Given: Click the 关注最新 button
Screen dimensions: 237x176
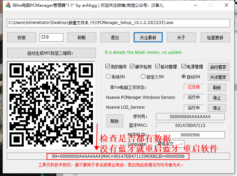Looking at the screenshot, I should pyautogui.click(x=148, y=37).
